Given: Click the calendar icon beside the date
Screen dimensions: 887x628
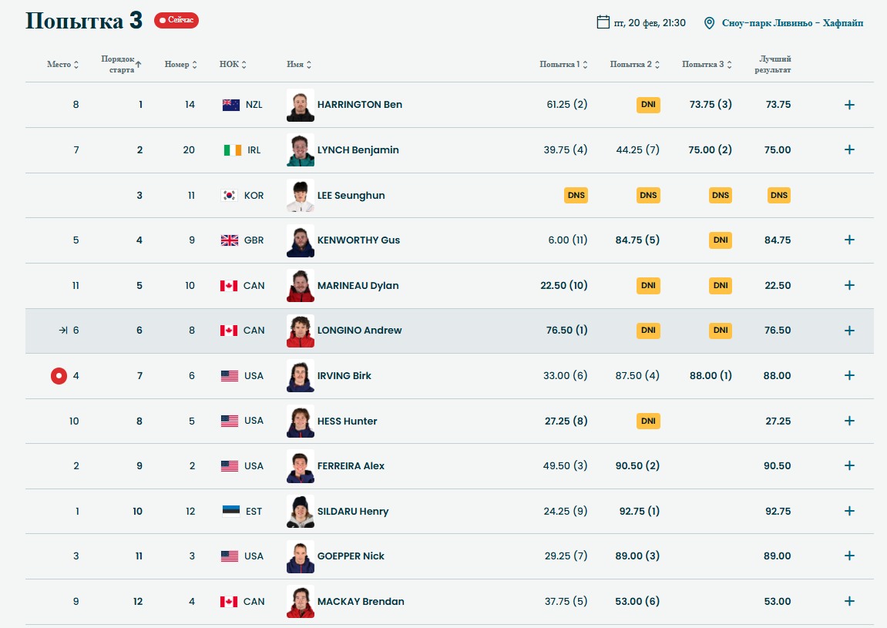Looking at the screenshot, I should click(603, 22).
